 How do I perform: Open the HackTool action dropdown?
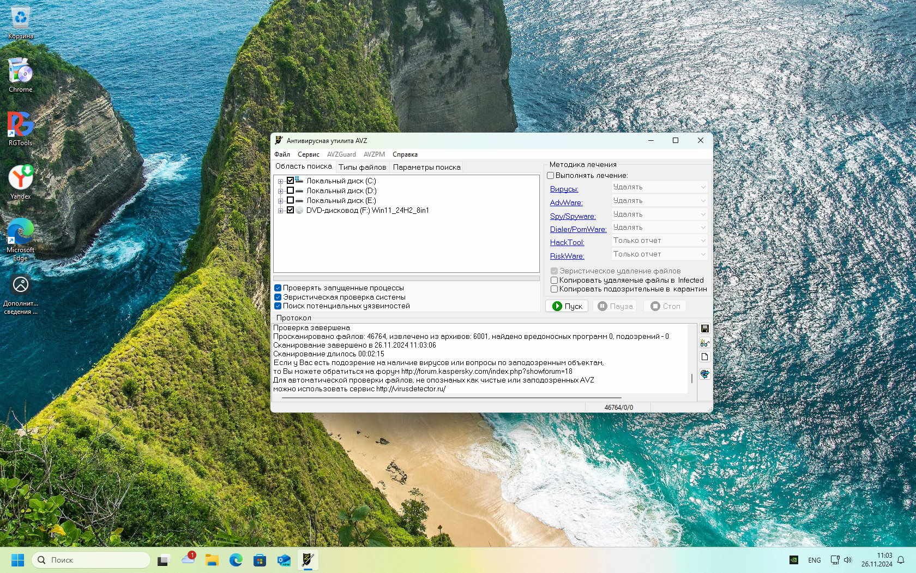[659, 241]
